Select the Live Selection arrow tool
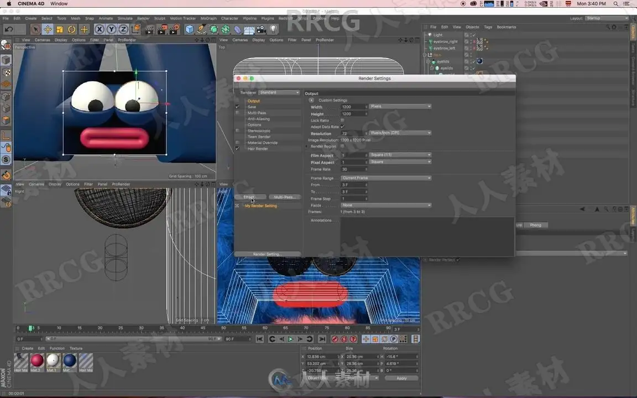The image size is (637, 398). tap(36, 29)
